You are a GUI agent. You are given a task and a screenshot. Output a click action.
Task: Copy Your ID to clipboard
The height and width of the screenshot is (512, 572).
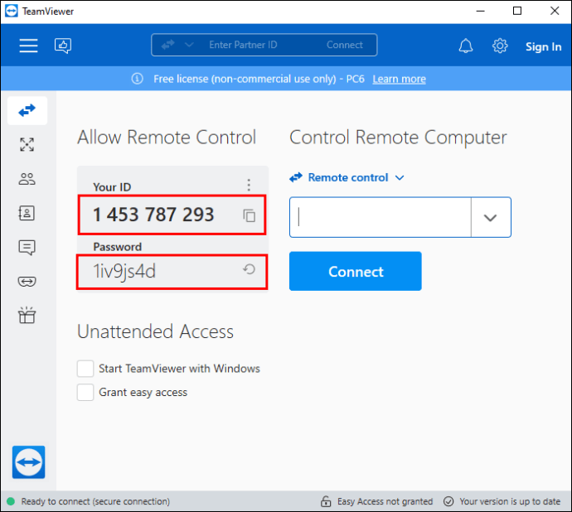coord(249,215)
